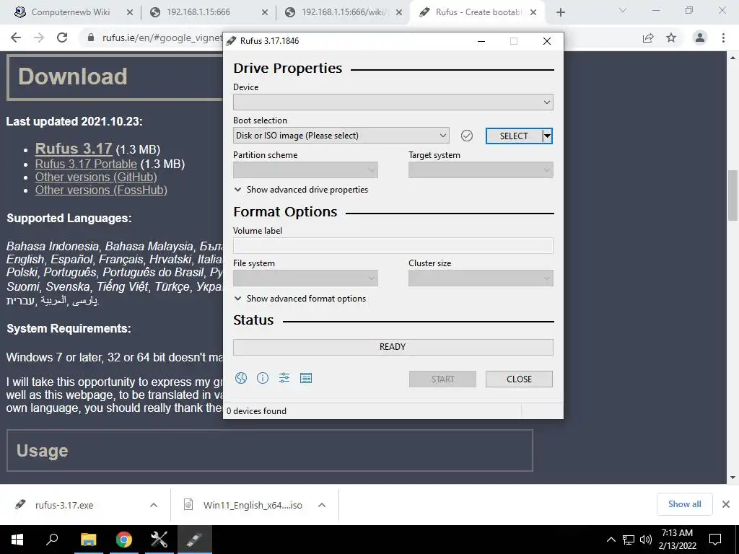
Task: Click the tools taskbar icon
Action: point(159,540)
